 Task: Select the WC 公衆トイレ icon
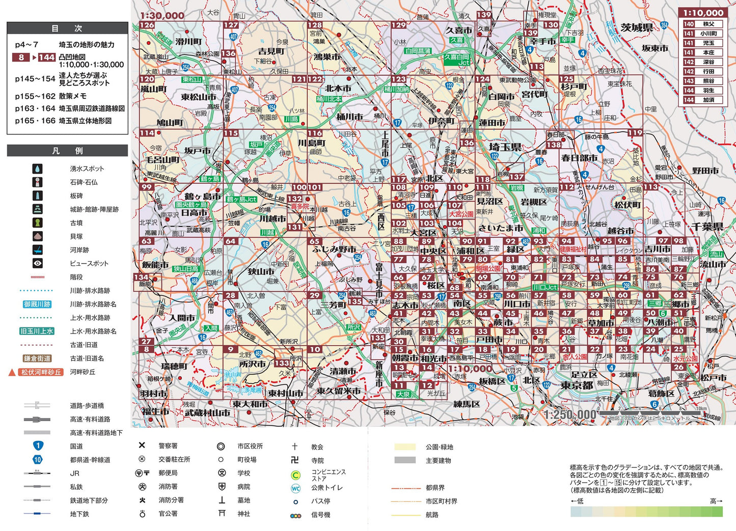(x=295, y=488)
